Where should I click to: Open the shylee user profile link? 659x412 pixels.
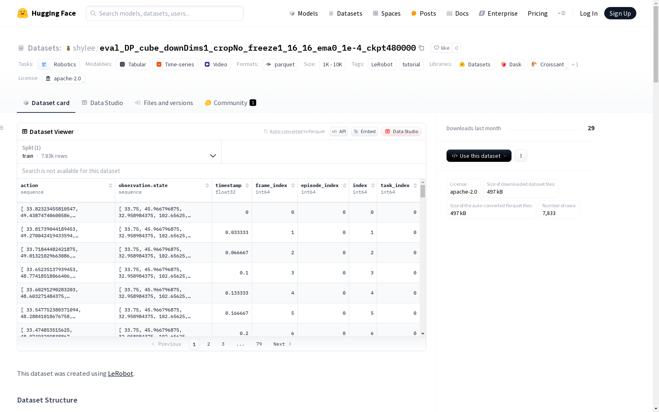[84, 48]
